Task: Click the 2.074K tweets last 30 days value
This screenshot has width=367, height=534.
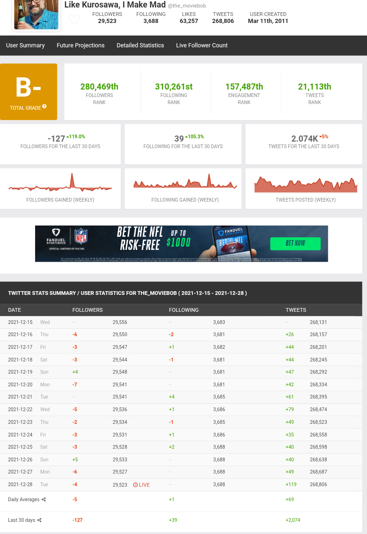Action: 304,139
